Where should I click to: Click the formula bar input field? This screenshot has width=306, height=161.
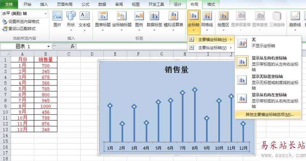(x=132, y=46)
